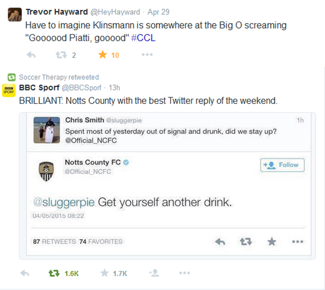The height and width of the screenshot is (290, 325).
Task: Undo retweet of BBC Sporf tweet
Action: point(54,273)
